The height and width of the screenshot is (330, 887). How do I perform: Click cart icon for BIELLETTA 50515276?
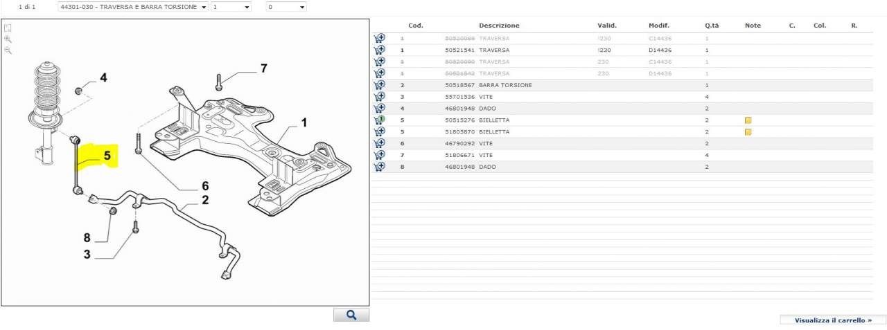click(379, 120)
